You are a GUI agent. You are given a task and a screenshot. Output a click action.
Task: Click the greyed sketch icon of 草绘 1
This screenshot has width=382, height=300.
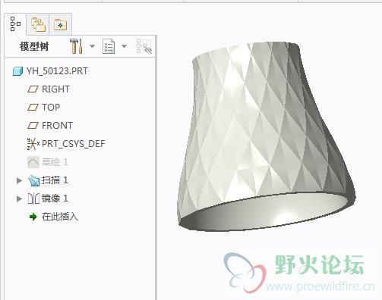tap(33, 162)
